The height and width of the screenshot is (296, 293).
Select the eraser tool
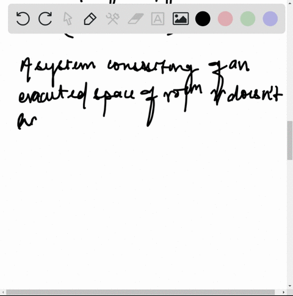(136, 19)
